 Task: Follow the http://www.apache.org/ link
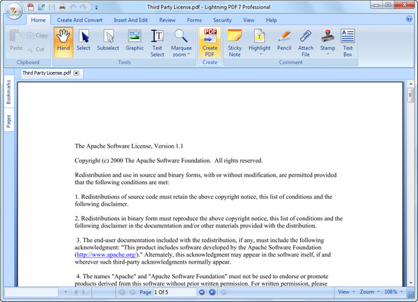pos(107,256)
